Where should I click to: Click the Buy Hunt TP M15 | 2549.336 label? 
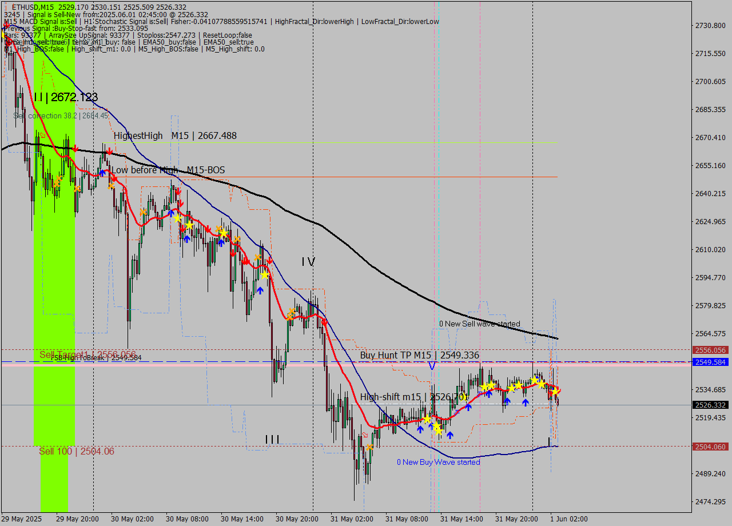pyautogui.click(x=419, y=356)
